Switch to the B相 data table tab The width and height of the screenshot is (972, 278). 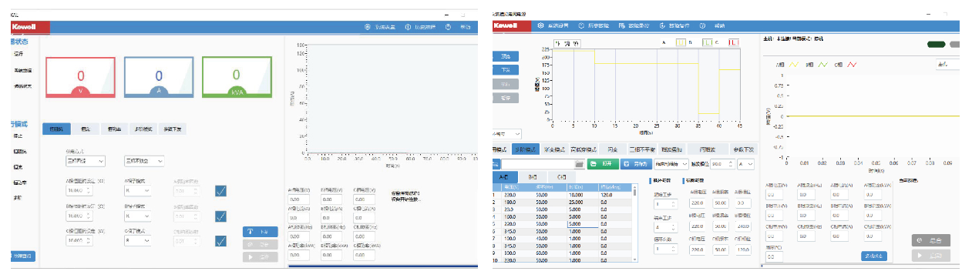pyautogui.click(x=533, y=177)
